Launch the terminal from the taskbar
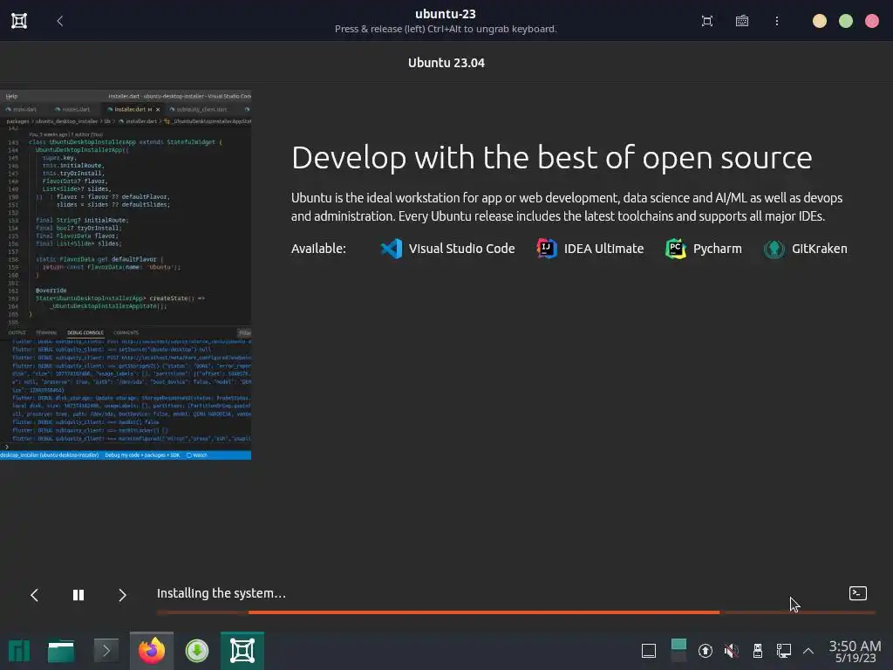The width and height of the screenshot is (893, 670). point(106,651)
